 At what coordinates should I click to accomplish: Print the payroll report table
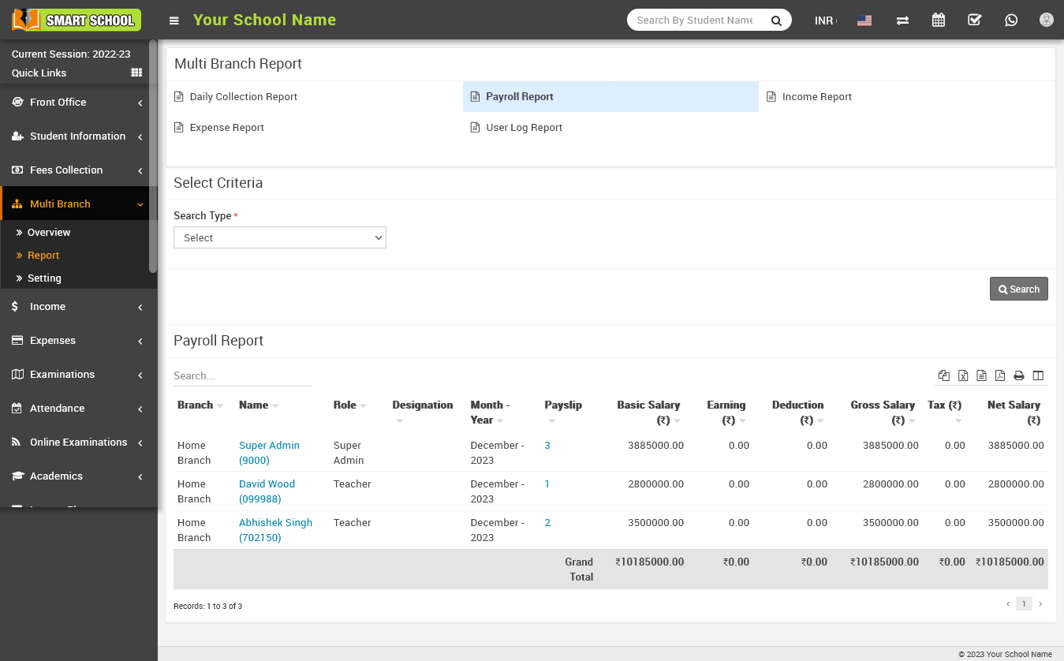(1019, 375)
